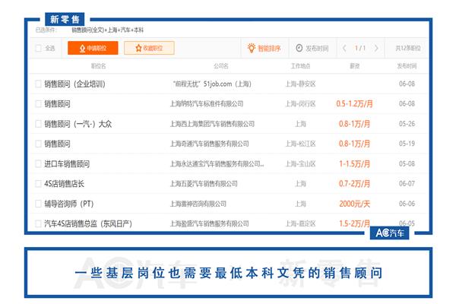Check the box for 销售顾问 (企业培训)
The width and height of the screenshot is (456, 304).
point(39,84)
